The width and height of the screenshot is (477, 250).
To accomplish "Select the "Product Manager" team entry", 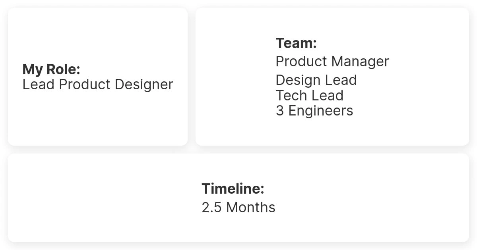I will (x=332, y=62).
